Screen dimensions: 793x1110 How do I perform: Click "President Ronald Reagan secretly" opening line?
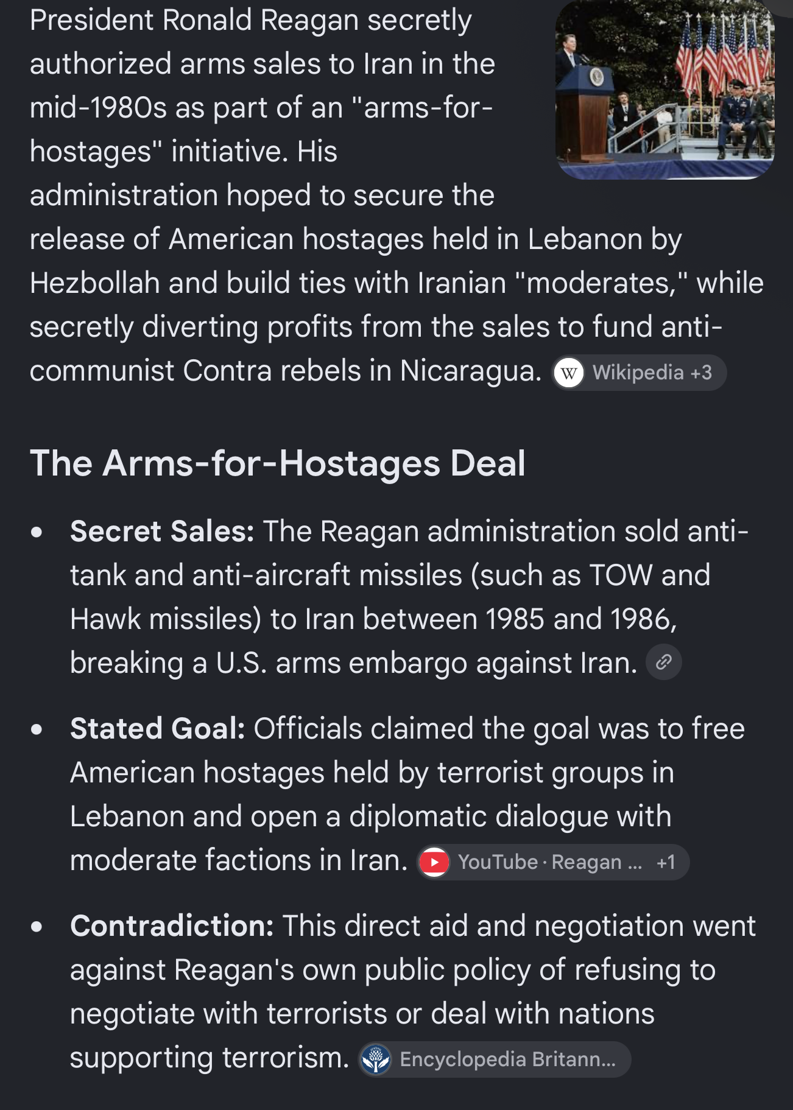[251, 21]
